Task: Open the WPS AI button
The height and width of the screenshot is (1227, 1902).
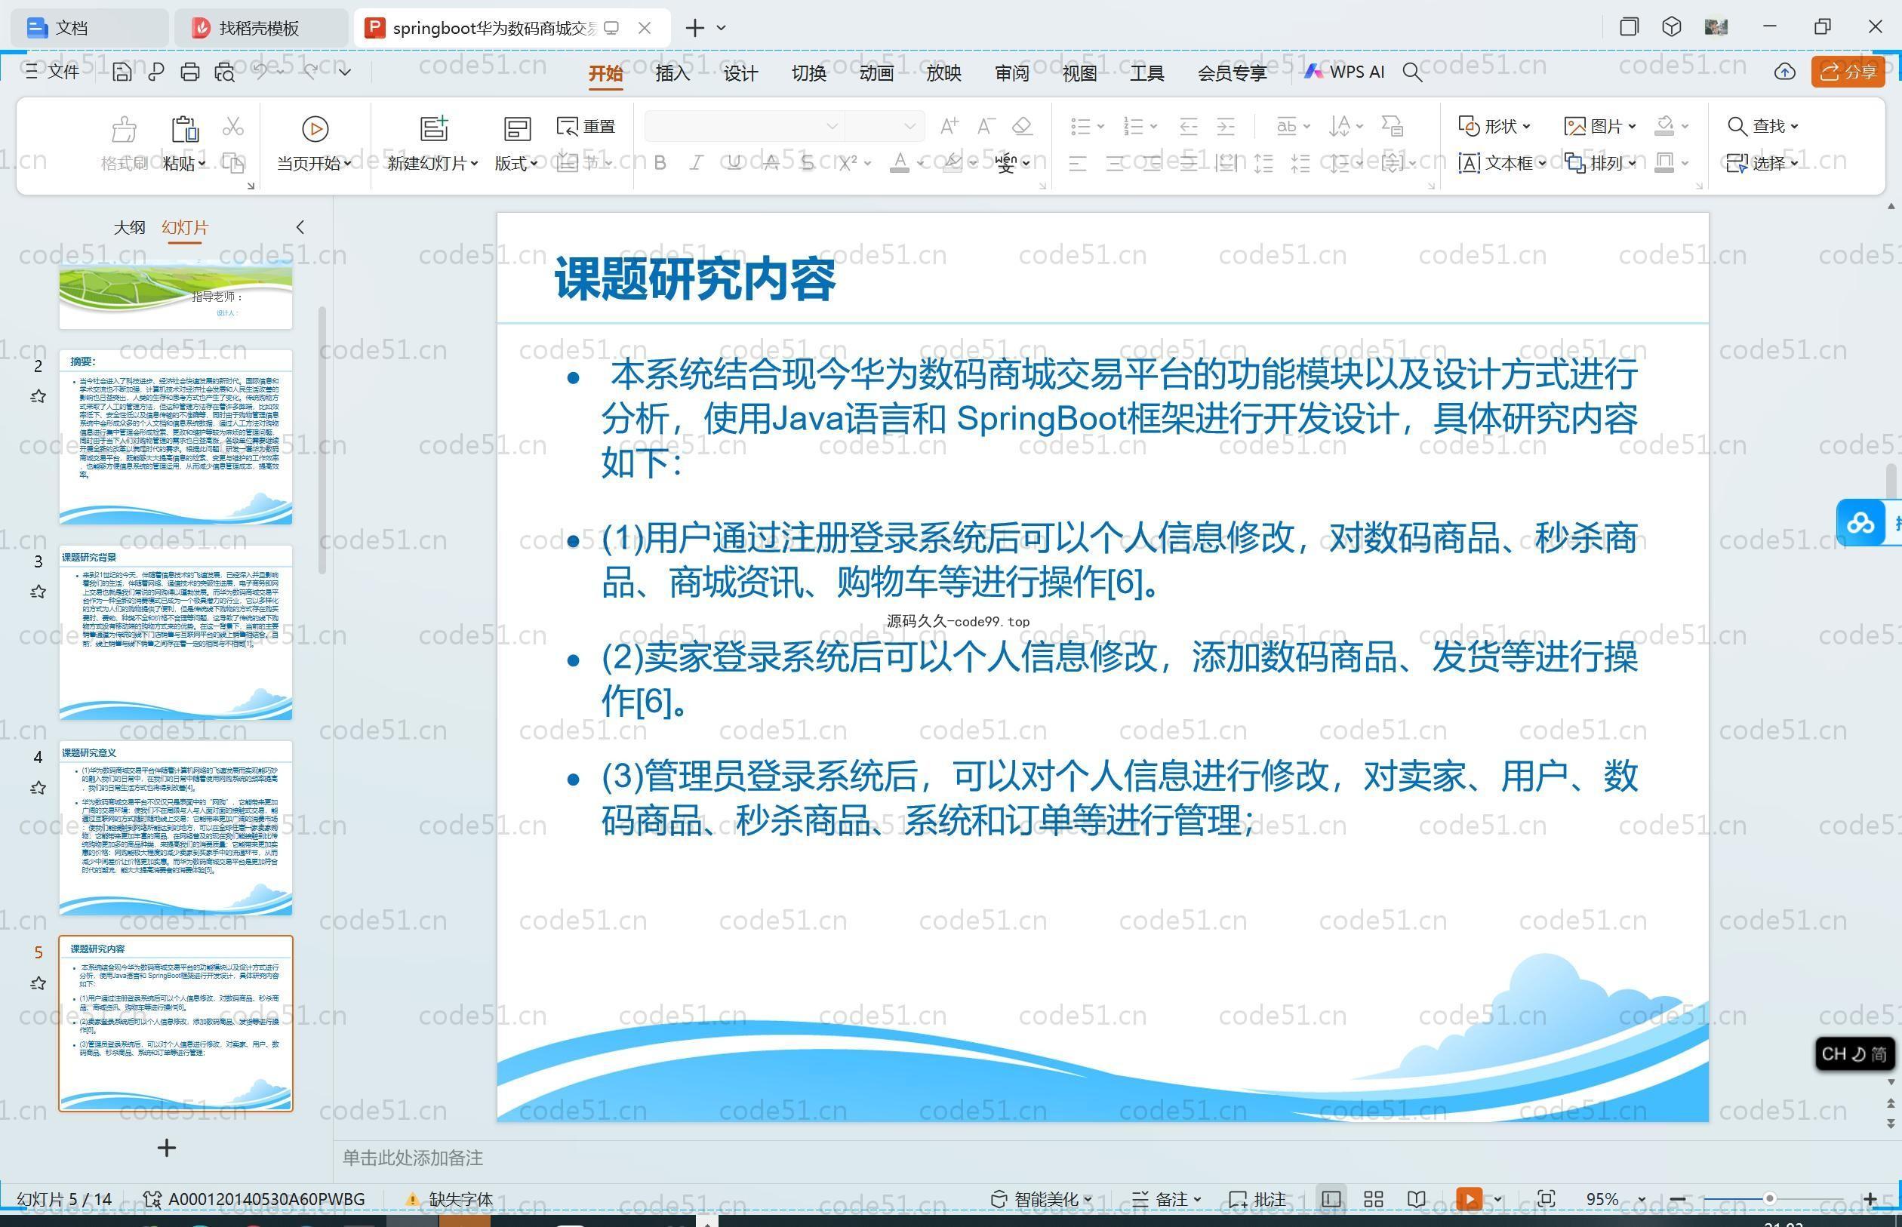Action: (1344, 72)
